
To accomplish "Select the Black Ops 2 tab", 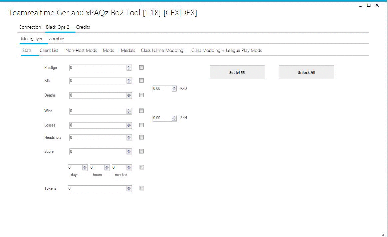I will (57, 27).
